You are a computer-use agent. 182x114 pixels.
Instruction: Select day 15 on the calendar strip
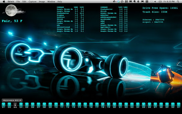(x=85, y=105)
